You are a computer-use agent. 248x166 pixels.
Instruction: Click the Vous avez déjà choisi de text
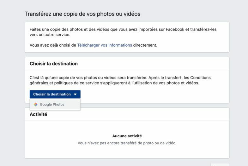53,45
